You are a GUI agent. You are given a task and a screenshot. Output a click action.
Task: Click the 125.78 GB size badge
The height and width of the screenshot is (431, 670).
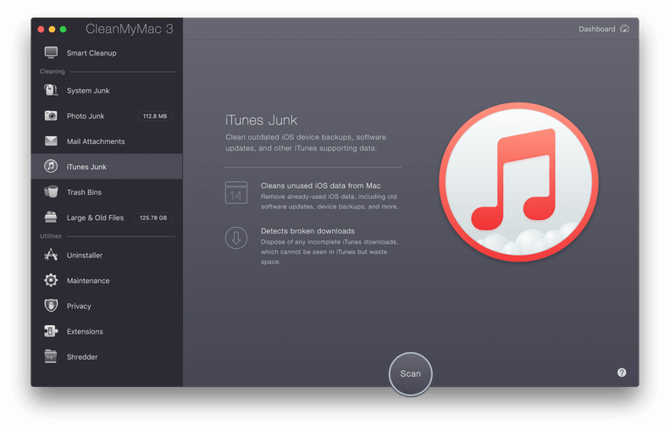(x=154, y=218)
